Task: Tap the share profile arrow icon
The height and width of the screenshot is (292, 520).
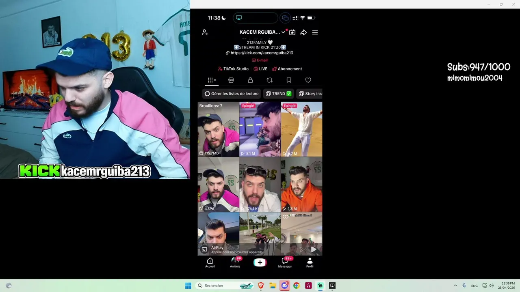Action: (x=303, y=32)
